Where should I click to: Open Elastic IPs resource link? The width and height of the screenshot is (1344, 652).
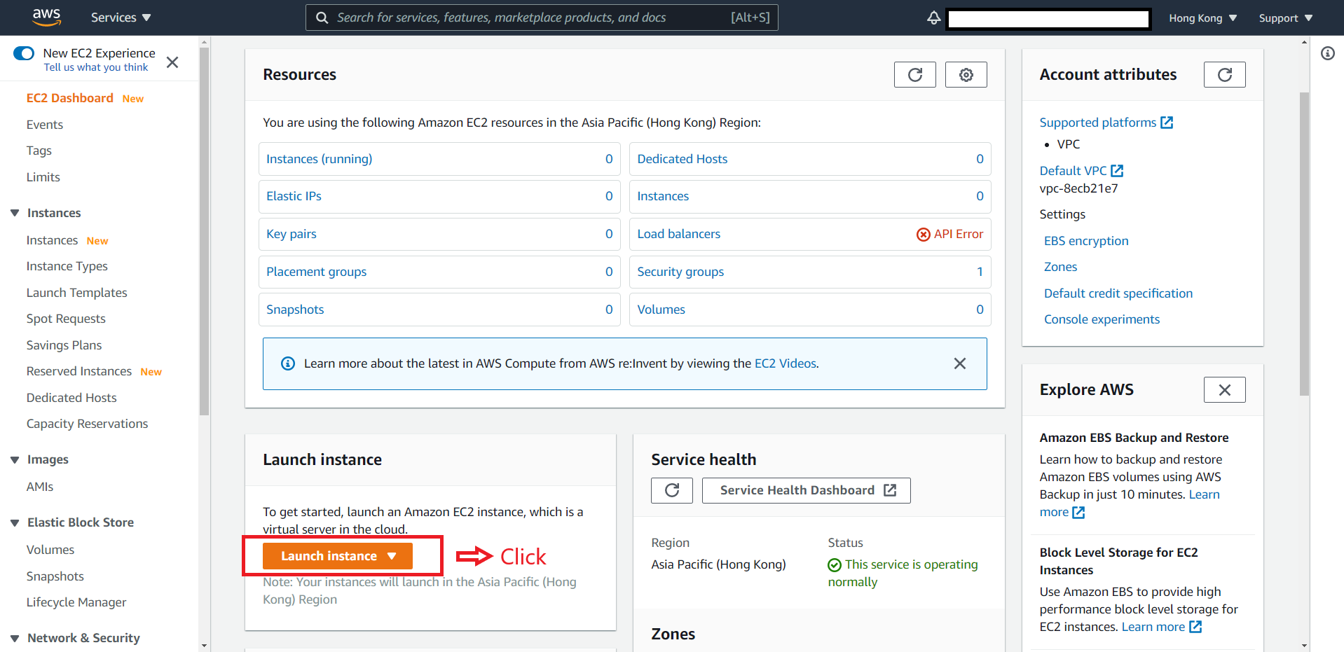click(294, 196)
